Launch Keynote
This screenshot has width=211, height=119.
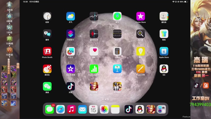click(x=117, y=69)
